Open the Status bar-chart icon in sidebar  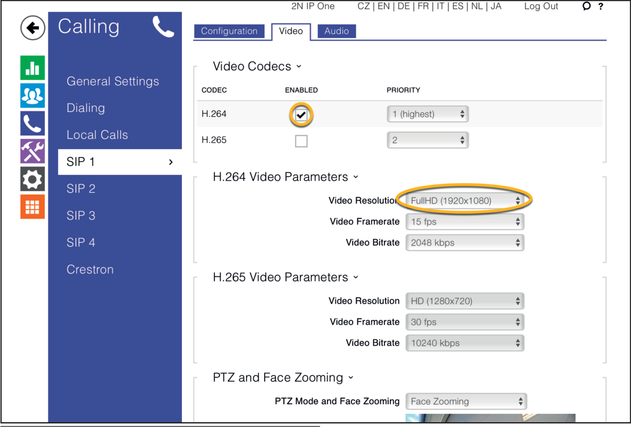pyautogui.click(x=32, y=68)
